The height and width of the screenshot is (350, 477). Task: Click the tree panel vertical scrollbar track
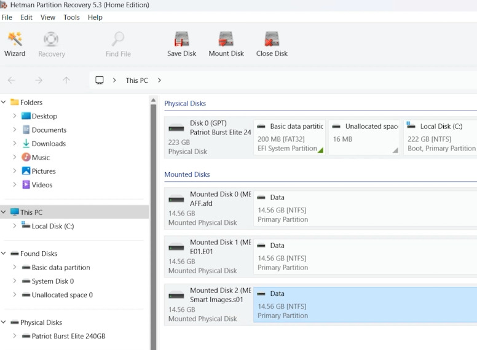[x=153, y=227]
